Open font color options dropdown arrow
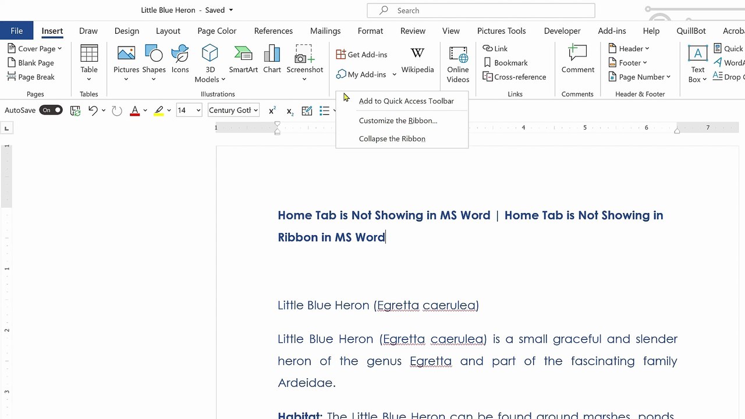This screenshot has width=745, height=419. [x=145, y=110]
